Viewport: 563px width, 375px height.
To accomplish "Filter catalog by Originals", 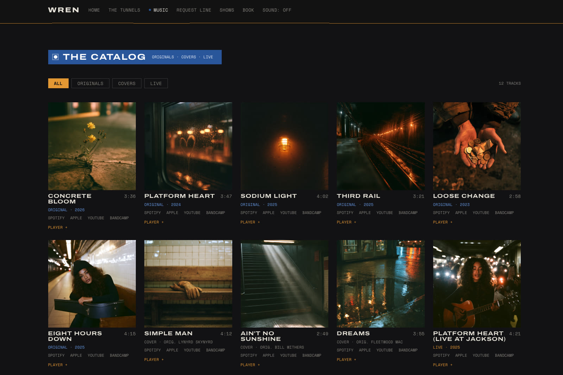I will [90, 83].
